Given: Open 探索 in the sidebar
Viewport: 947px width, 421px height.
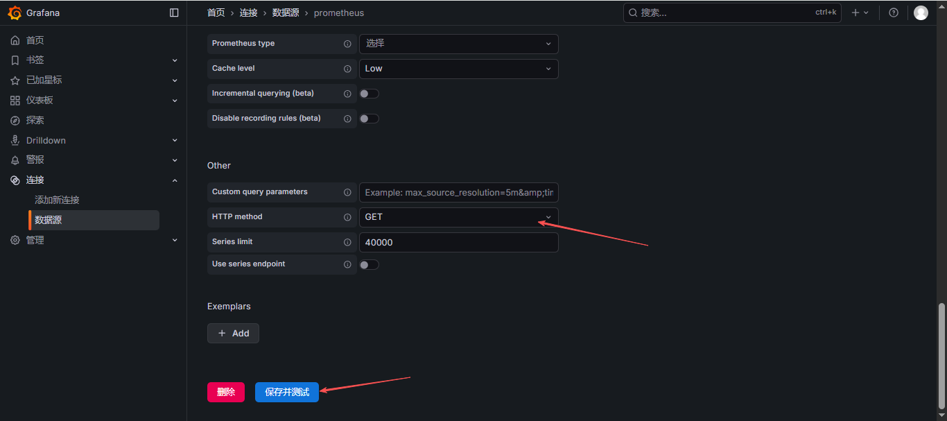Looking at the screenshot, I should coord(35,120).
